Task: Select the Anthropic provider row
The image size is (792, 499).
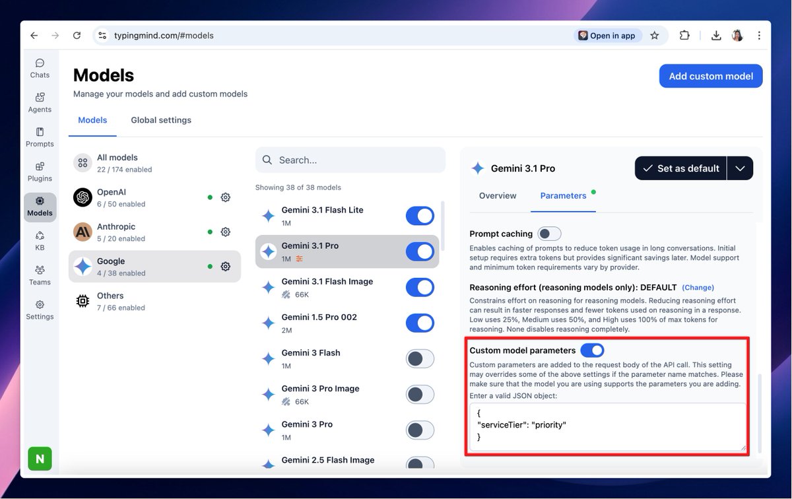Action: click(x=154, y=232)
